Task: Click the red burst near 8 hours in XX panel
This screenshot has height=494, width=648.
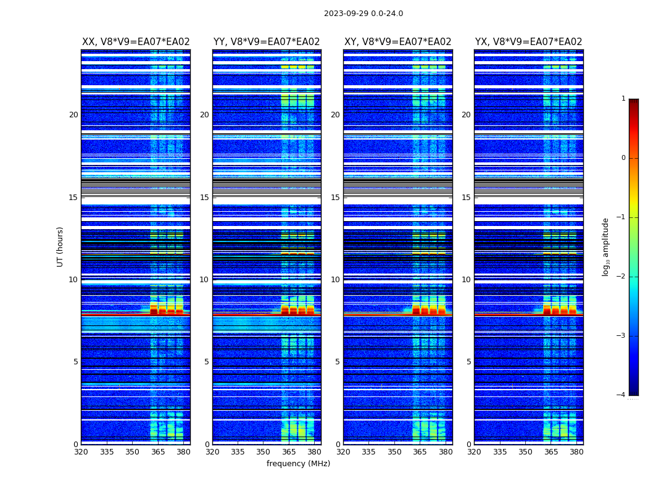Action: click(166, 310)
